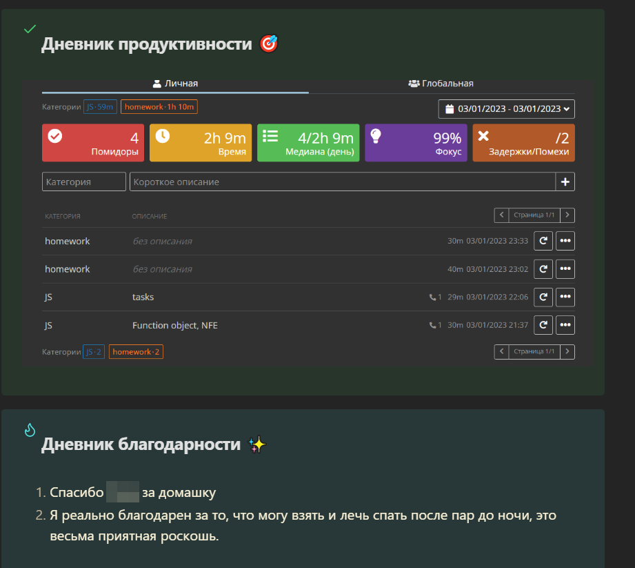Viewport: 635px width, 568px height.
Task: Switch to the Личная tab
Action: 175,84
